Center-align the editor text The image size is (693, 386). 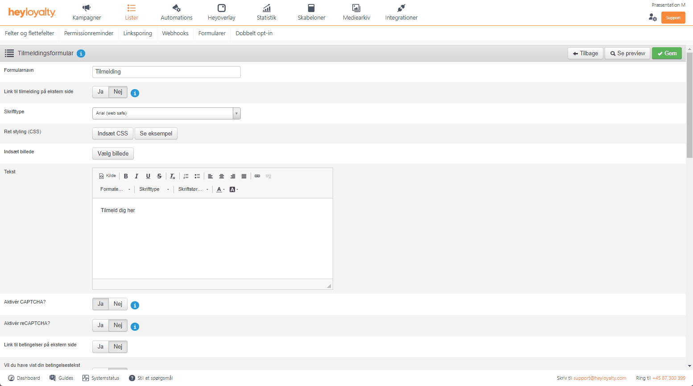click(x=222, y=176)
